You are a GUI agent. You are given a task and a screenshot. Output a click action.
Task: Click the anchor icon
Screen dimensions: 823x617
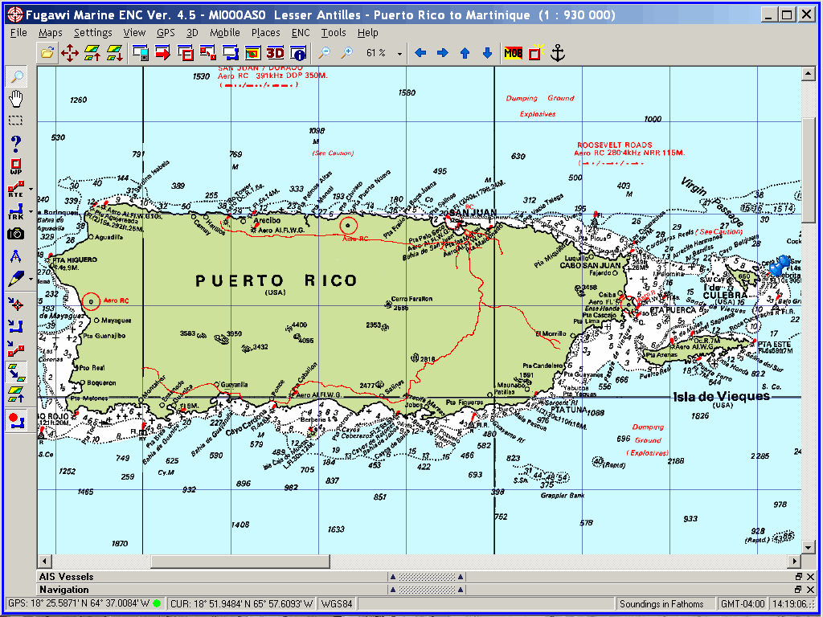(558, 52)
